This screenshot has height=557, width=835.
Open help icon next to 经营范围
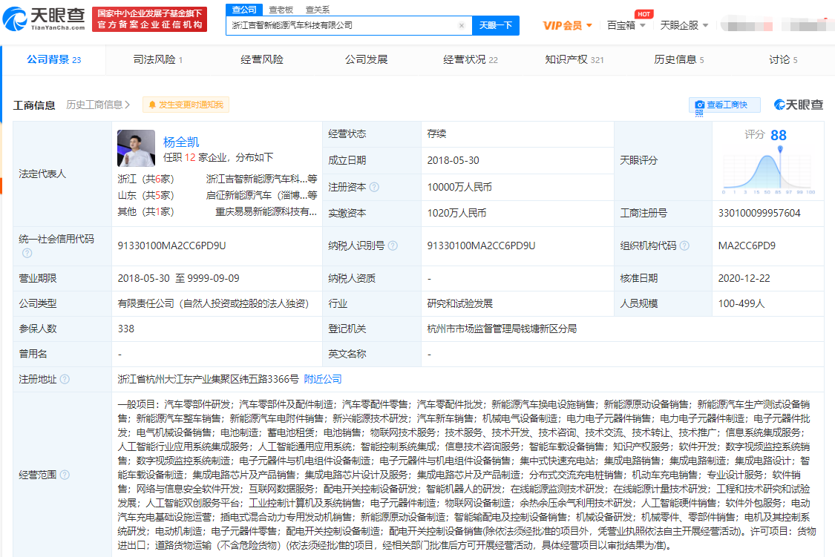65,475
